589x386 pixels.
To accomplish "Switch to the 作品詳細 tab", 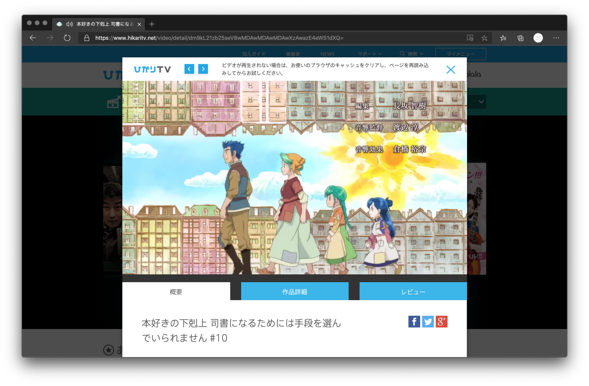I will click(294, 291).
